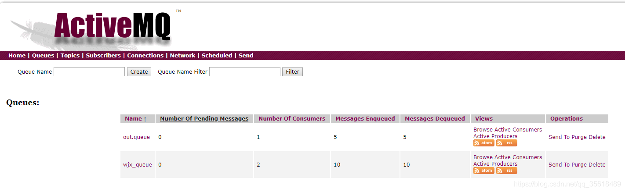Browse messages in out.queue
Screen dimensions: 625x192
click(x=483, y=130)
